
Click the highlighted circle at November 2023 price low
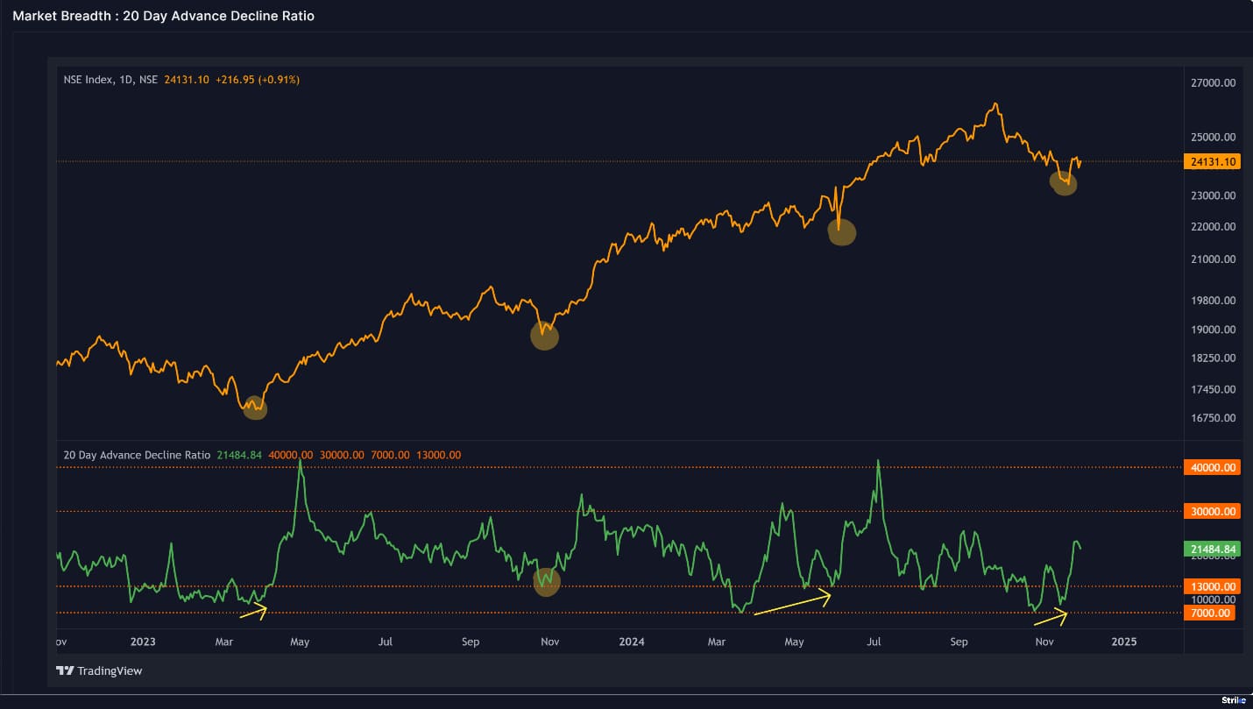pyautogui.click(x=545, y=336)
